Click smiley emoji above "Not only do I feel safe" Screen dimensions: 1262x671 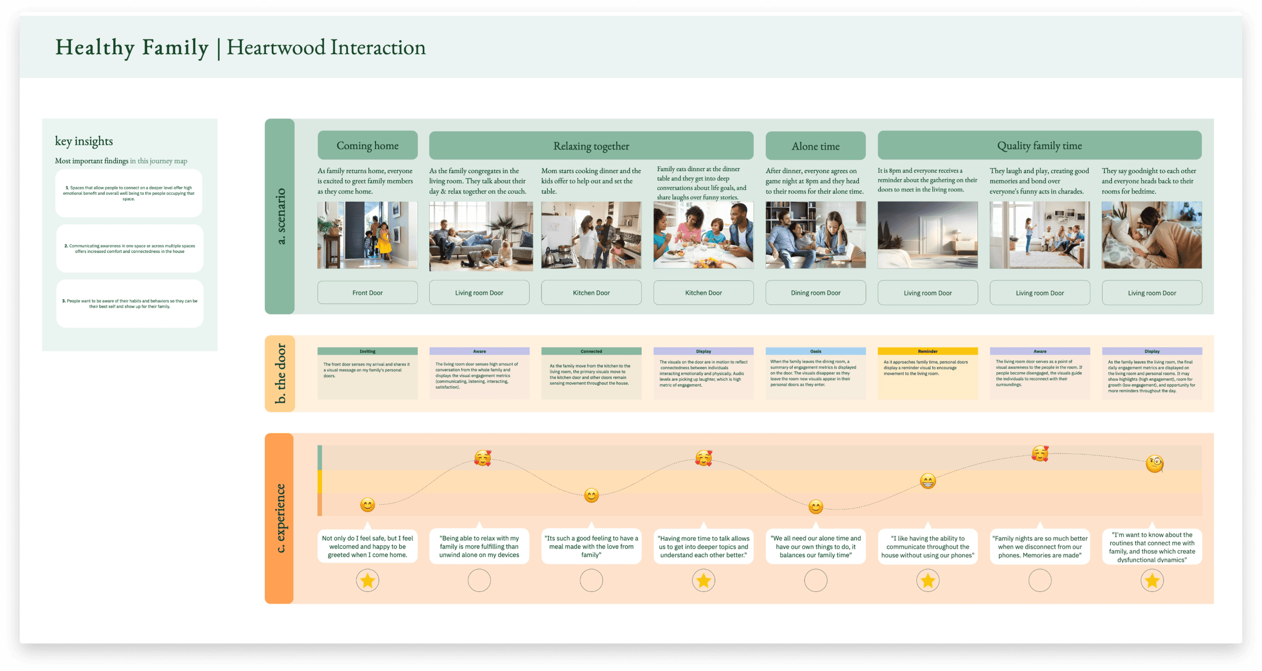click(367, 505)
